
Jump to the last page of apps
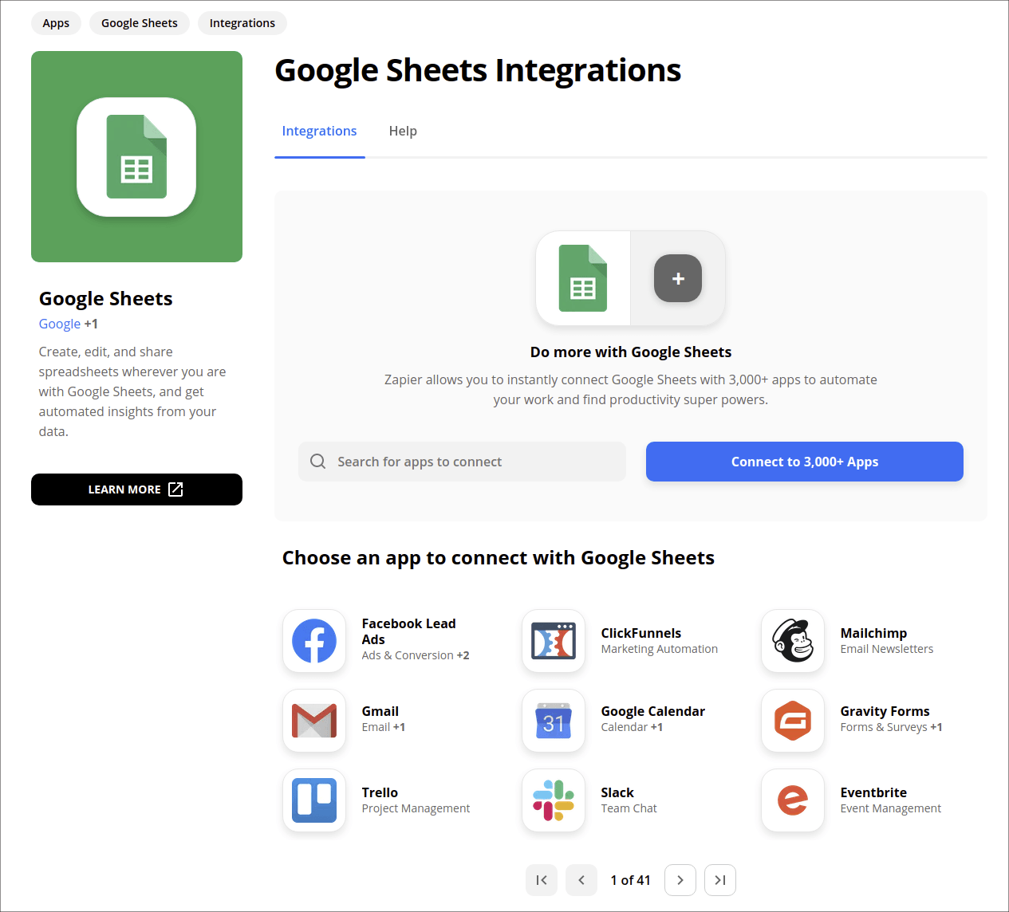(x=720, y=880)
